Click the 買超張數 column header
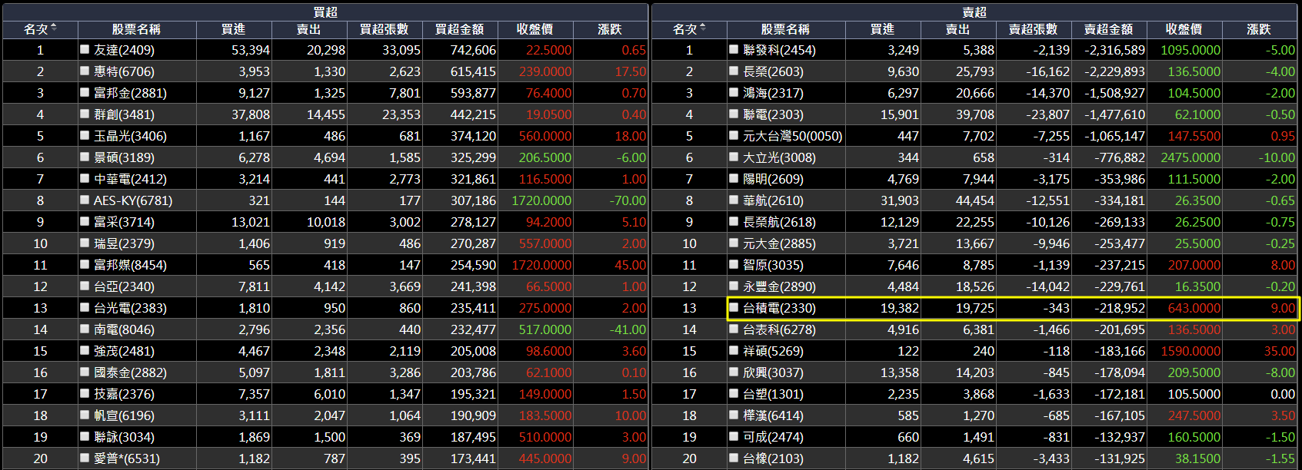This screenshot has width=1302, height=470. [x=385, y=29]
